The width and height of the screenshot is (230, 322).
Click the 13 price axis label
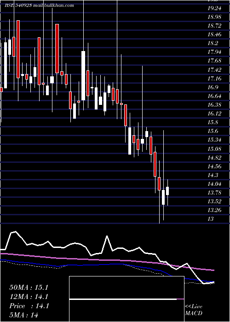pos(211,219)
